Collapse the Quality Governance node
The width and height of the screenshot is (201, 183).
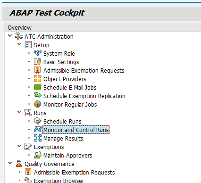10,163
